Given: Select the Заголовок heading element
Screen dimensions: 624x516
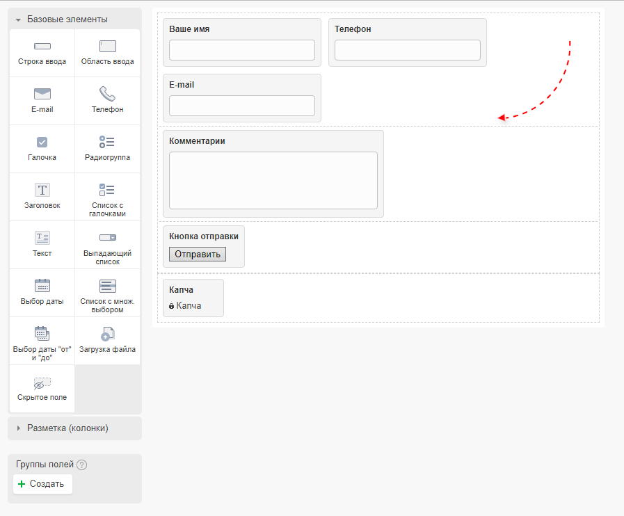Looking at the screenshot, I should [42, 190].
